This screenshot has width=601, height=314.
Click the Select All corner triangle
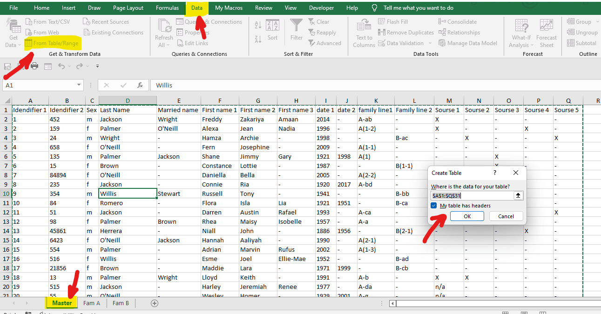click(x=7, y=100)
